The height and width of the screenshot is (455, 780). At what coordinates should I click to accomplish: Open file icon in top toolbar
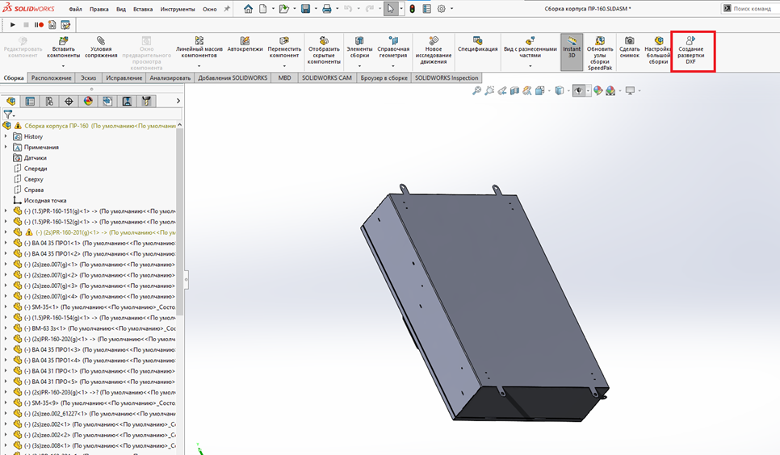[283, 9]
